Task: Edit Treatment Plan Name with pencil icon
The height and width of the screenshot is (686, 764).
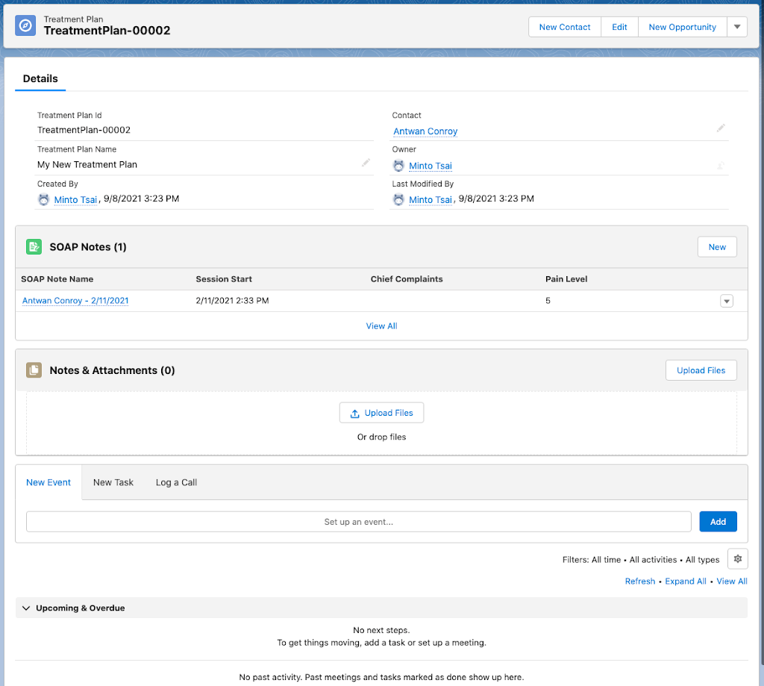Action: [366, 163]
